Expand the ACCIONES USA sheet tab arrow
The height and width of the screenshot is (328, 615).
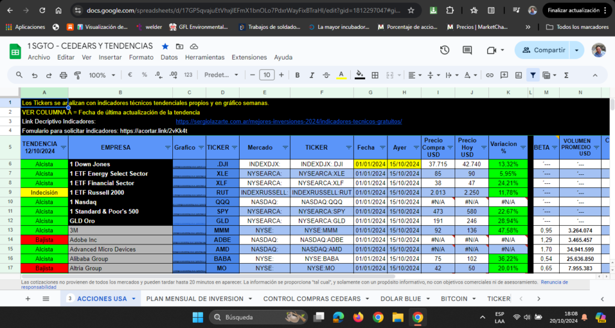pos(132,299)
